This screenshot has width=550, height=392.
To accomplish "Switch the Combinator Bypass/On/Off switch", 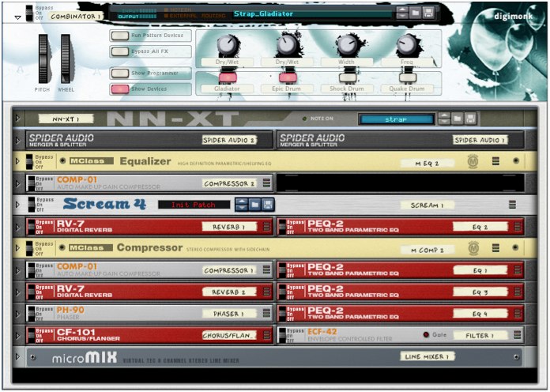I will click(29, 13).
